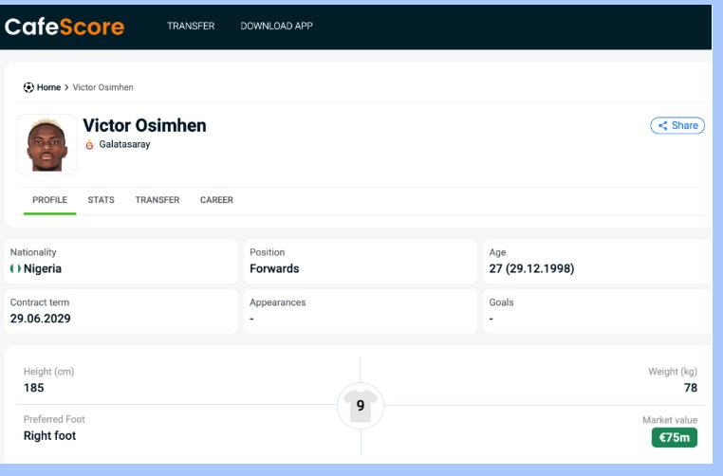Image resolution: width=723 pixels, height=476 pixels.
Task: Click the Galatasaray club crest icon
Action: (x=89, y=145)
